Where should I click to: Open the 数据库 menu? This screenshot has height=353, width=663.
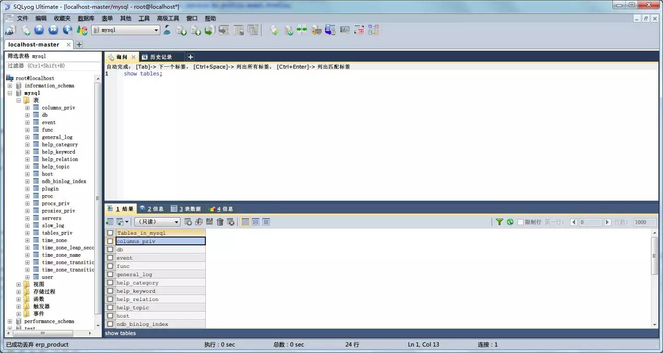pyautogui.click(x=86, y=18)
